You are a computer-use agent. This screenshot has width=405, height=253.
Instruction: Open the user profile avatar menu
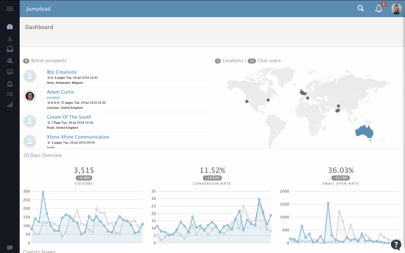[x=396, y=9]
